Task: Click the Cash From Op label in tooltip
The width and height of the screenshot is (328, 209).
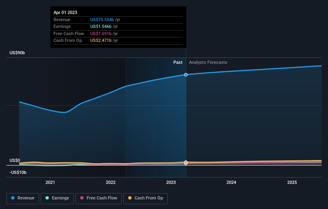Action: tap(68, 41)
